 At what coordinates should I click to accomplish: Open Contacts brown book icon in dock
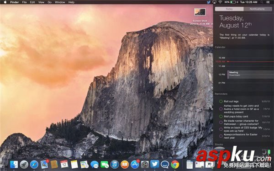point(54,165)
